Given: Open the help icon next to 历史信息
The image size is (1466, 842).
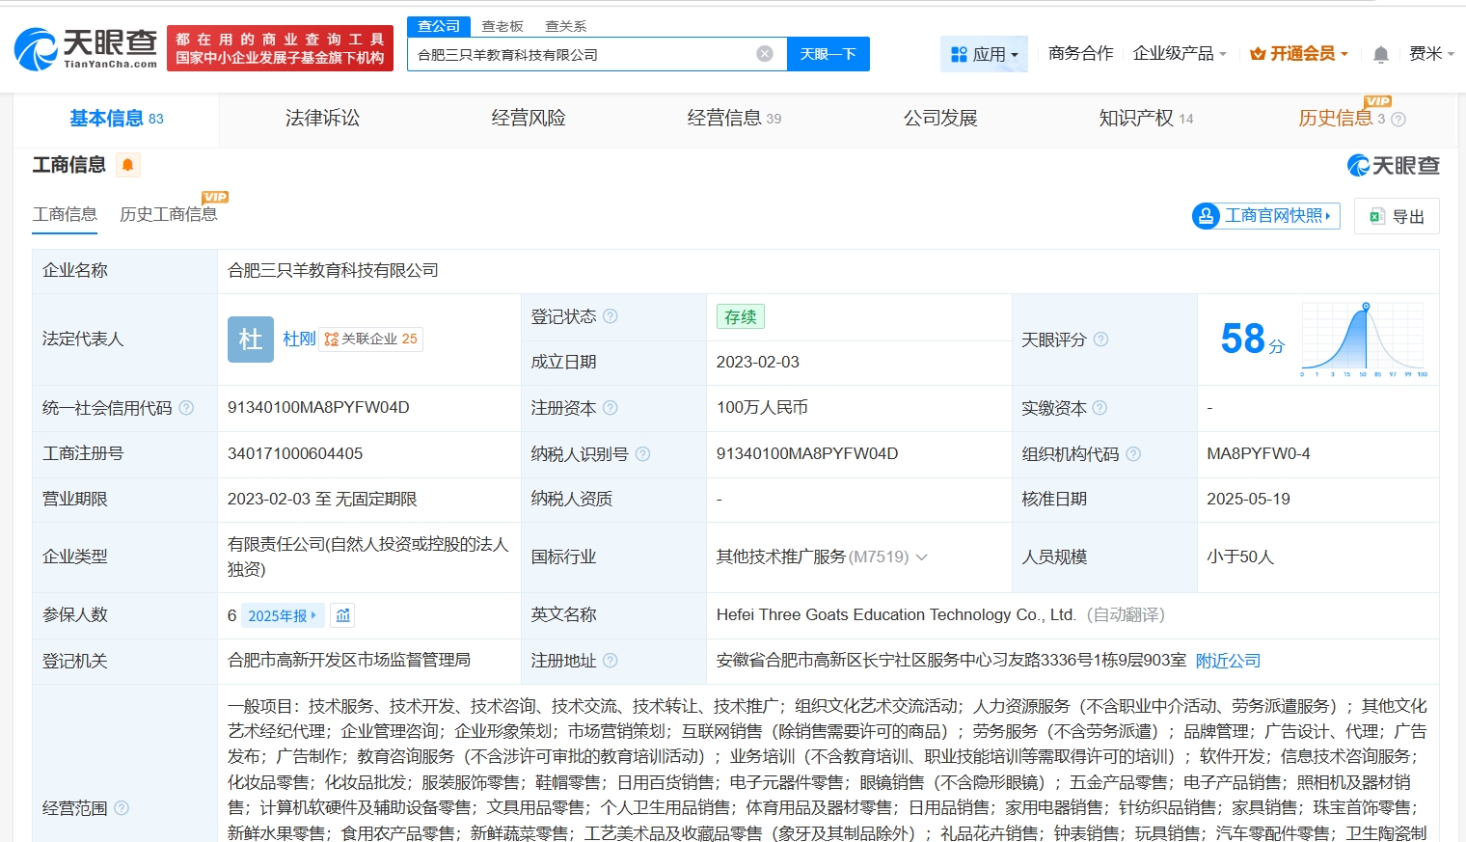Looking at the screenshot, I should [x=1398, y=119].
